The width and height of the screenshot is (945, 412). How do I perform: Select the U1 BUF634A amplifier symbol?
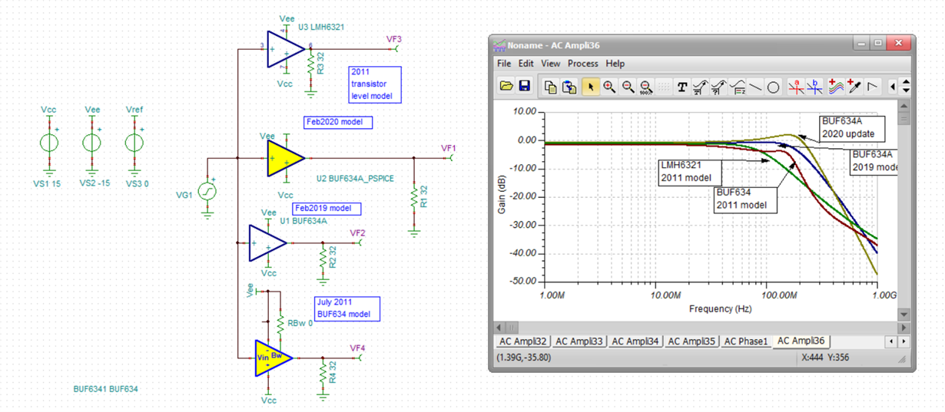267,242
